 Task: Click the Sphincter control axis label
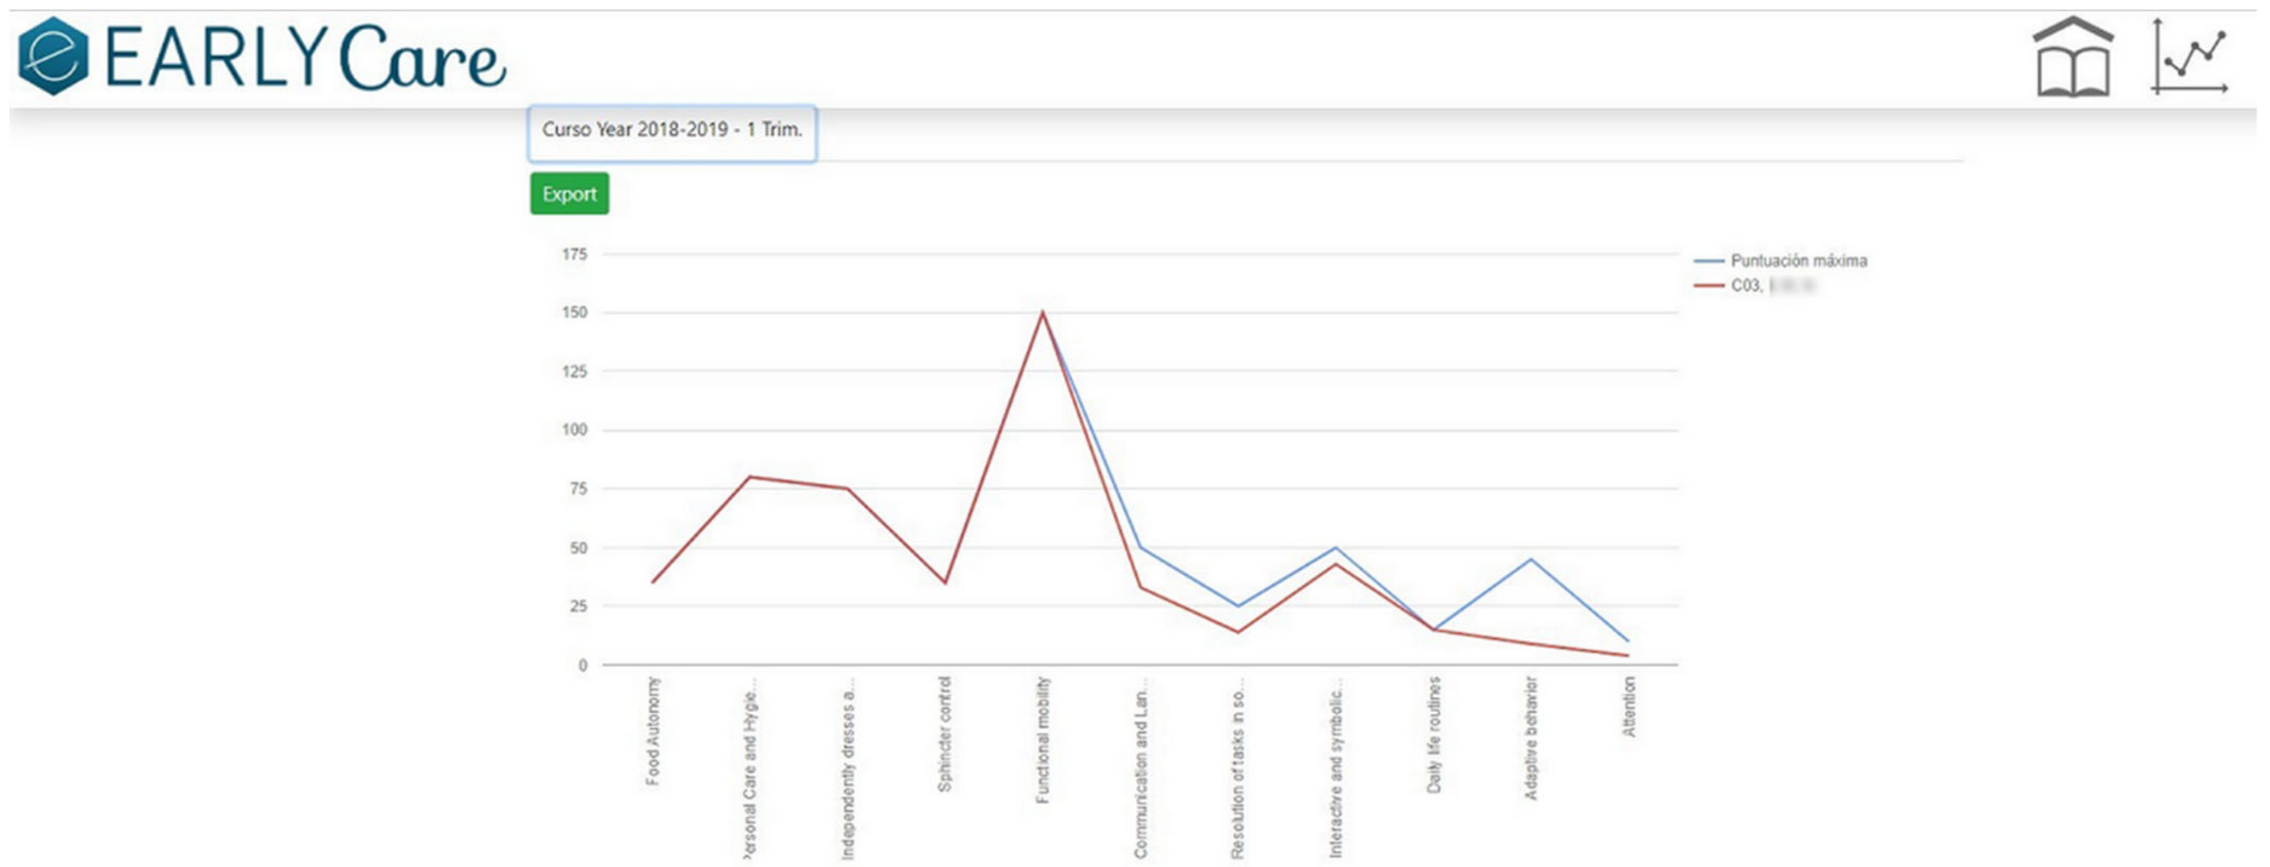[x=945, y=733]
